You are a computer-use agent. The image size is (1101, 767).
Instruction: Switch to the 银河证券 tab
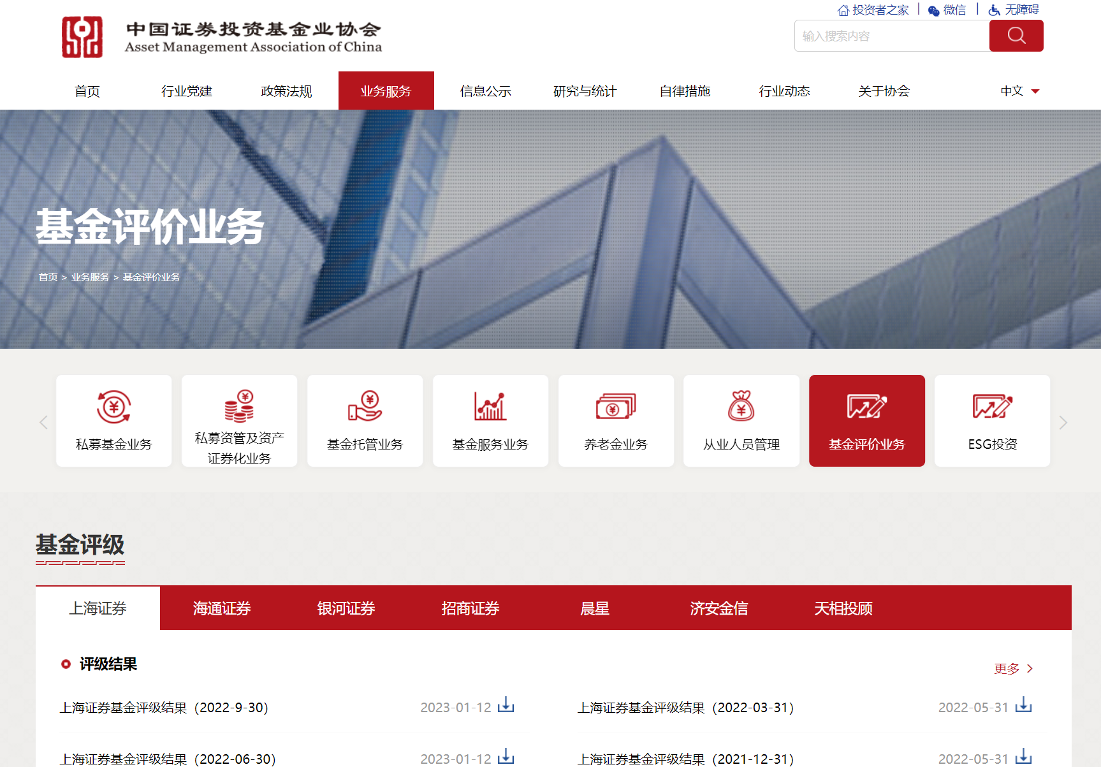346,608
